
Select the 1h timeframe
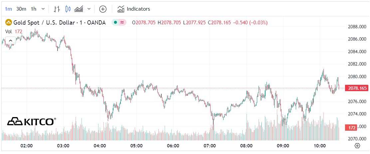[x=33, y=9]
